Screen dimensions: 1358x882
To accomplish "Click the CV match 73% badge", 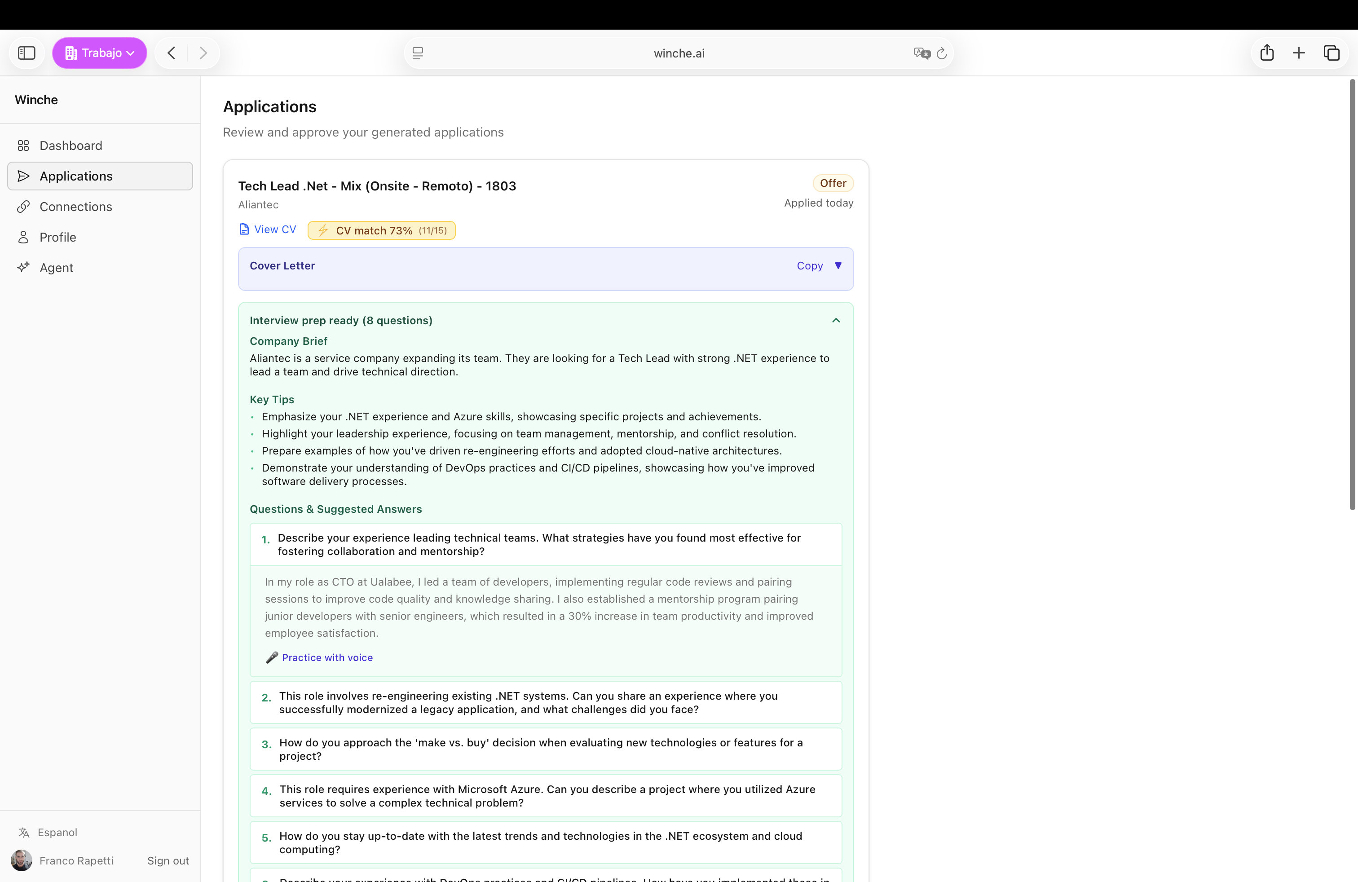I will (382, 230).
